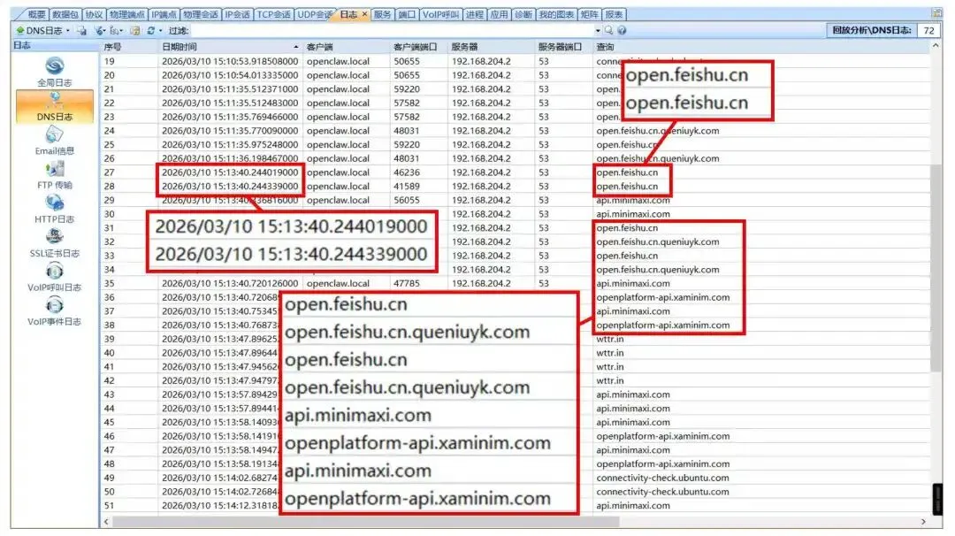Select row 29 query api.minimaxi.com
The image size is (955, 536).
pos(633,201)
